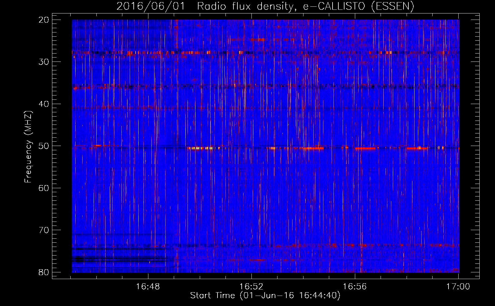
Task: Click the Start Time axis label
Action: (265, 296)
